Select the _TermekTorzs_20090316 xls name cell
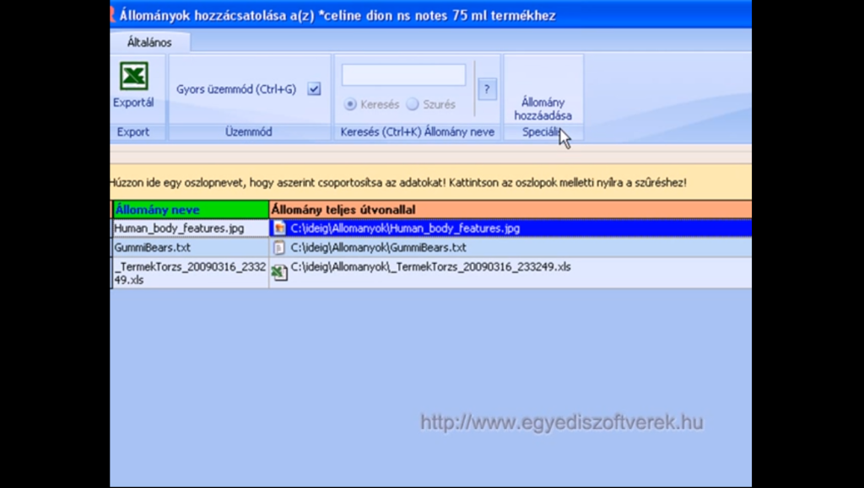 point(191,273)
